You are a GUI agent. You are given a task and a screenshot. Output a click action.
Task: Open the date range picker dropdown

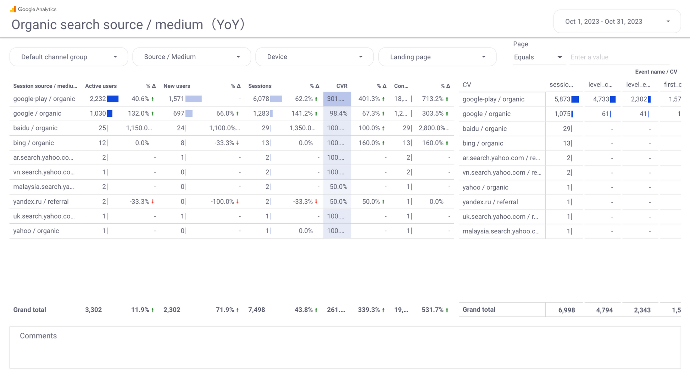click(617, 22)
